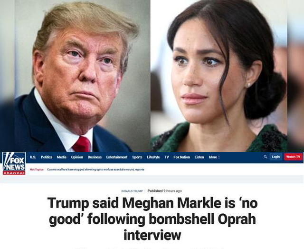Open the search magnifier icon
Screen dimensions: 304x249
point(265,157)
